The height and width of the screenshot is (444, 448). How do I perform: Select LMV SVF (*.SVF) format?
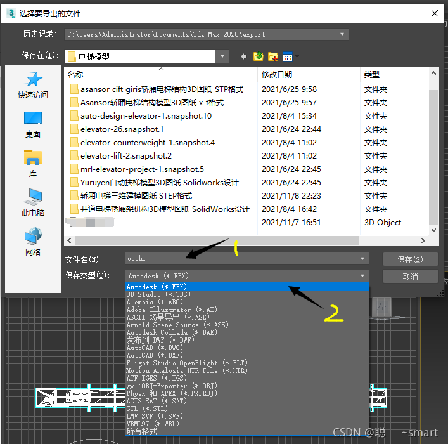247,416
